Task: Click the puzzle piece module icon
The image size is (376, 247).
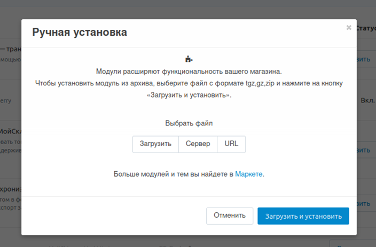Action: pos(189,59)
